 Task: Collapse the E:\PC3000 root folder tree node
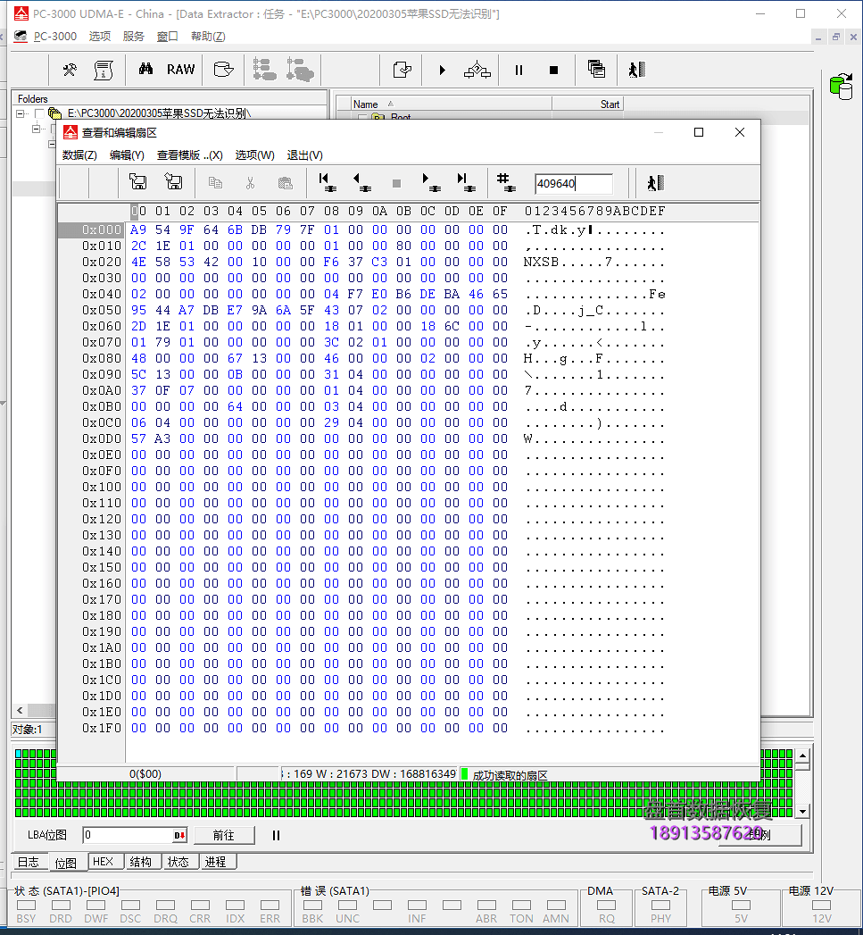[x=21, y=113]
